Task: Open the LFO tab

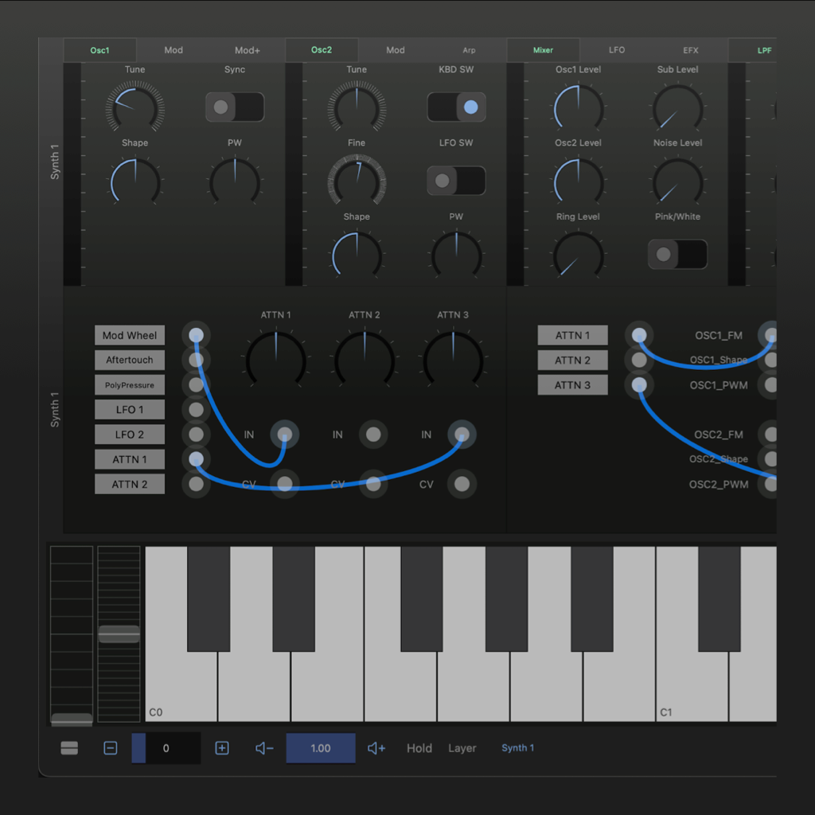Action: (x=617, y=49)
